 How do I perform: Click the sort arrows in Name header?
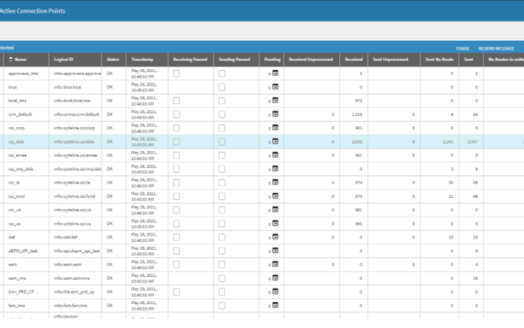[x=10, y=60]
